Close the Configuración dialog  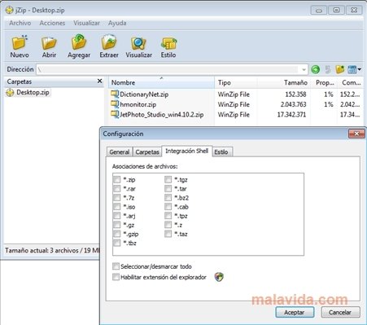(x=356, y=134)
